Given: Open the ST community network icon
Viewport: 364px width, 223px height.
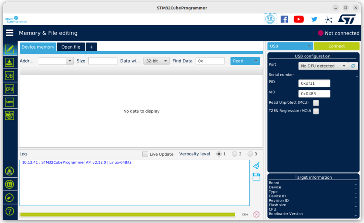Looking at the screenshot, I should pos(329,19).
